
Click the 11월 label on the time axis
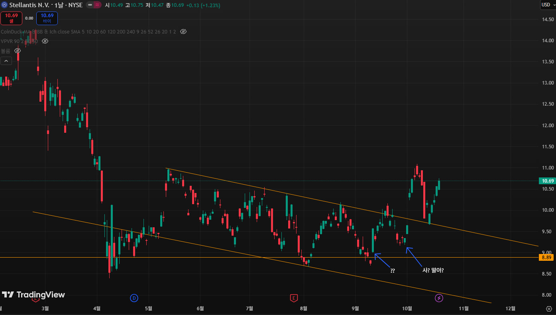(x=464, y=308)
